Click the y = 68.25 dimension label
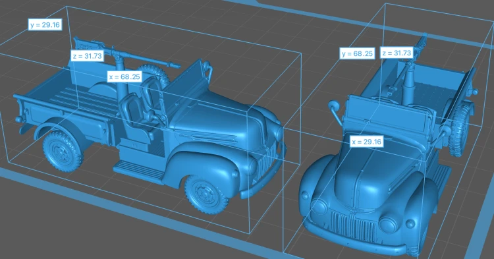The height and width of the screenshot is (259, 494). (x=357, y=53)
